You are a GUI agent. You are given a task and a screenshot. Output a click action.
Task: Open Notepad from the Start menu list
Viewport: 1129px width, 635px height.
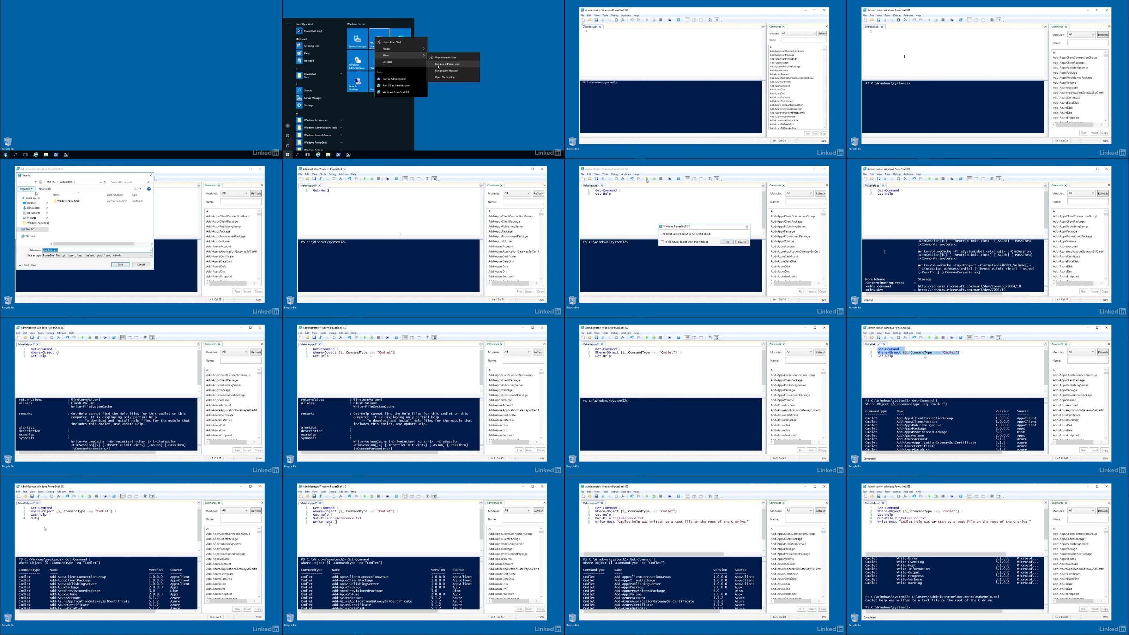pos(309,60)
